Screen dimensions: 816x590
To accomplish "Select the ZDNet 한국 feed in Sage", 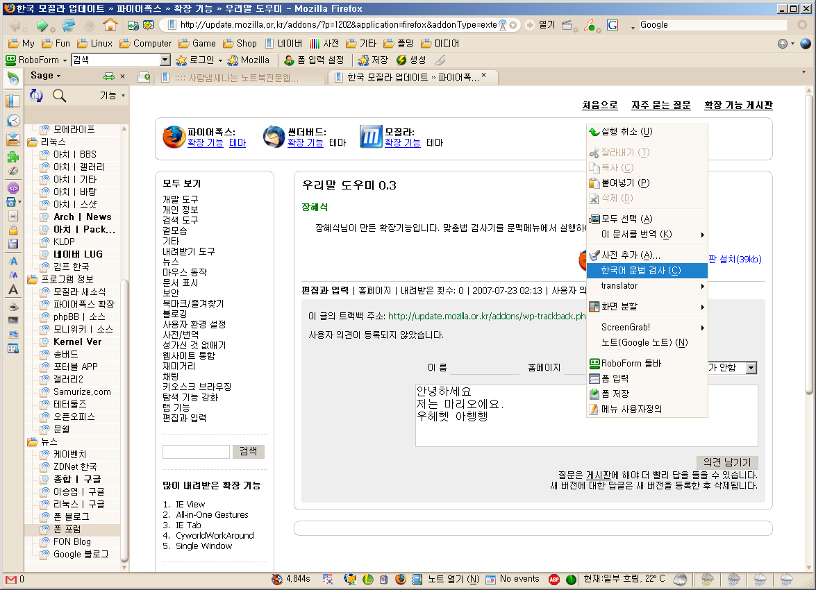I will (75, 466).
